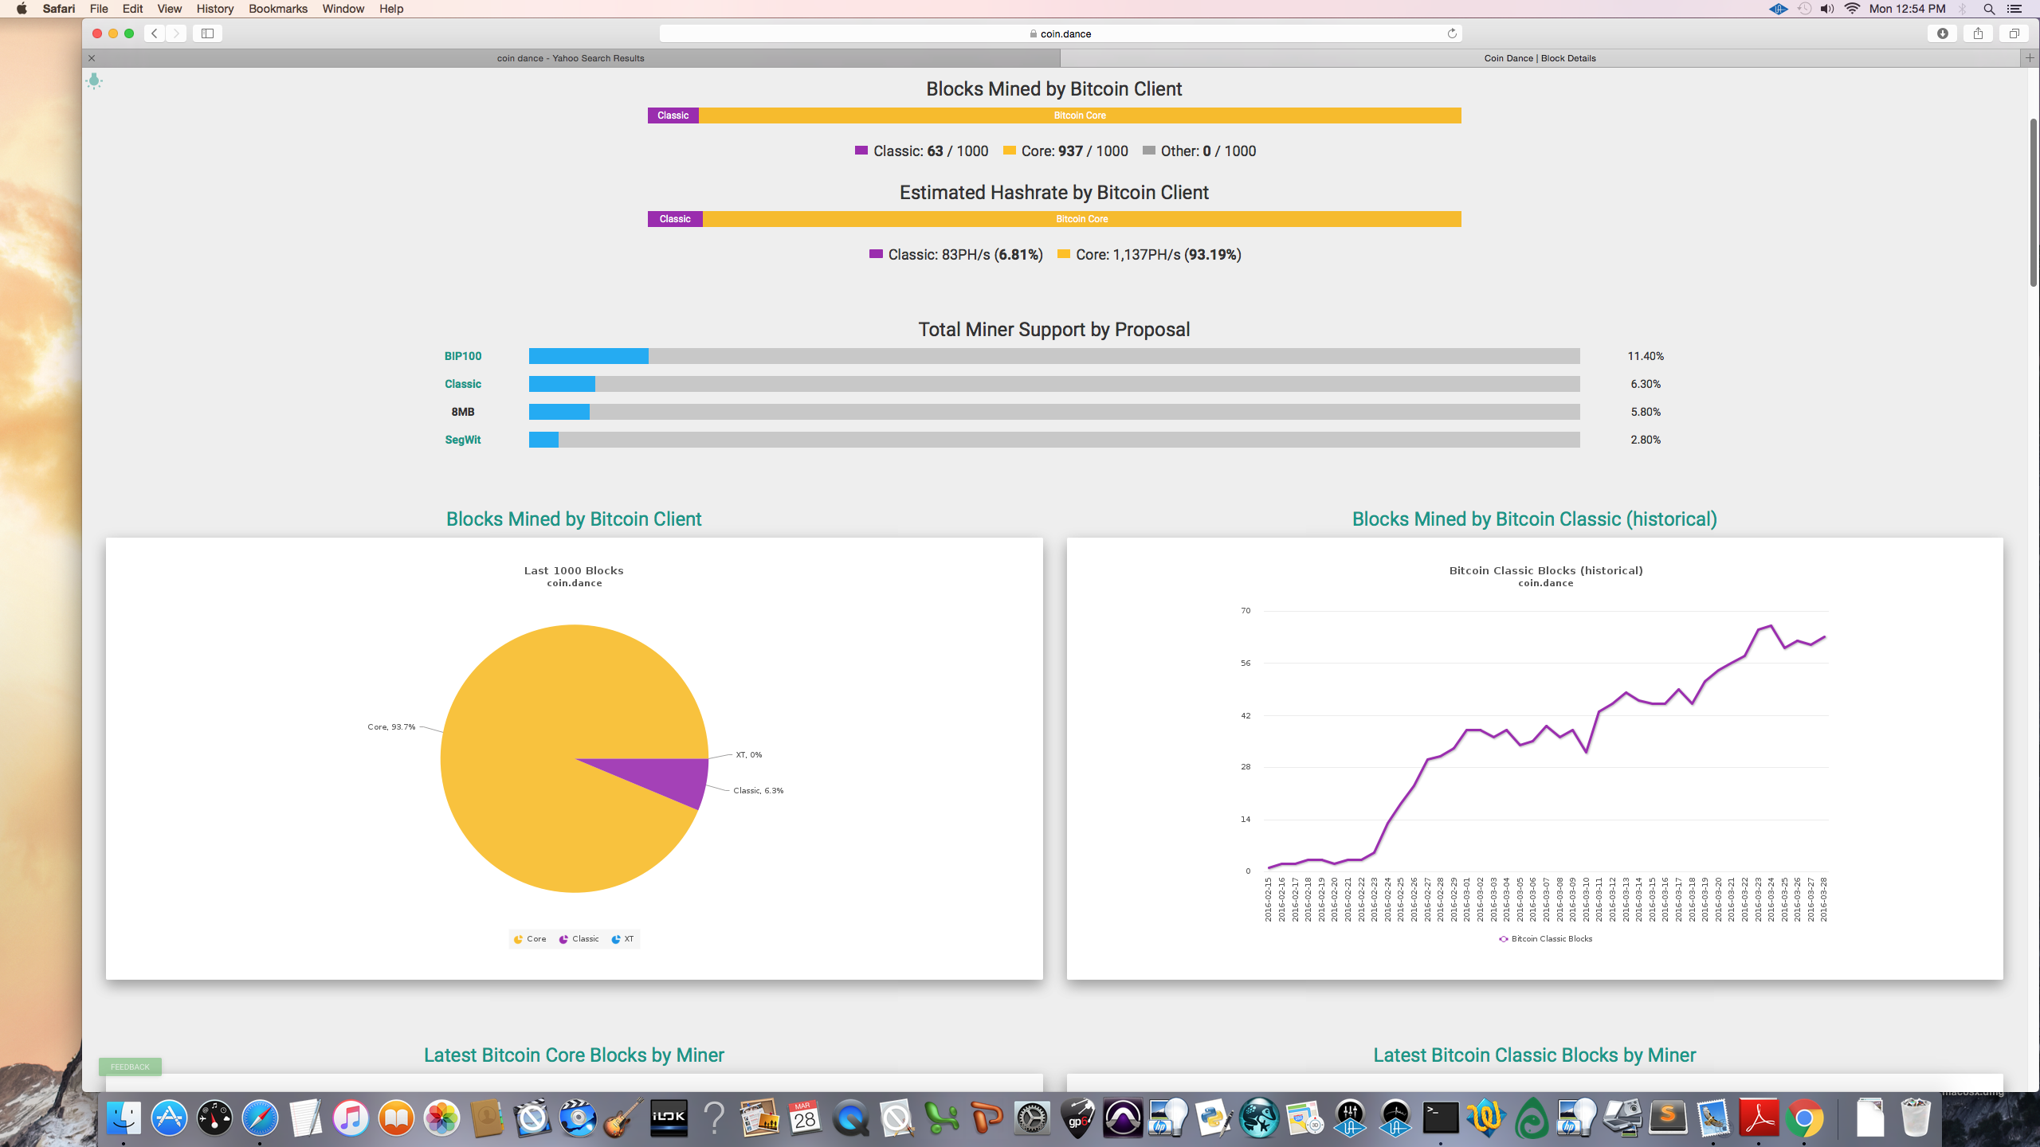Open Terminal from the dock
This screenshot has width=2040, height=1147.
[x=1441, y=1118]
